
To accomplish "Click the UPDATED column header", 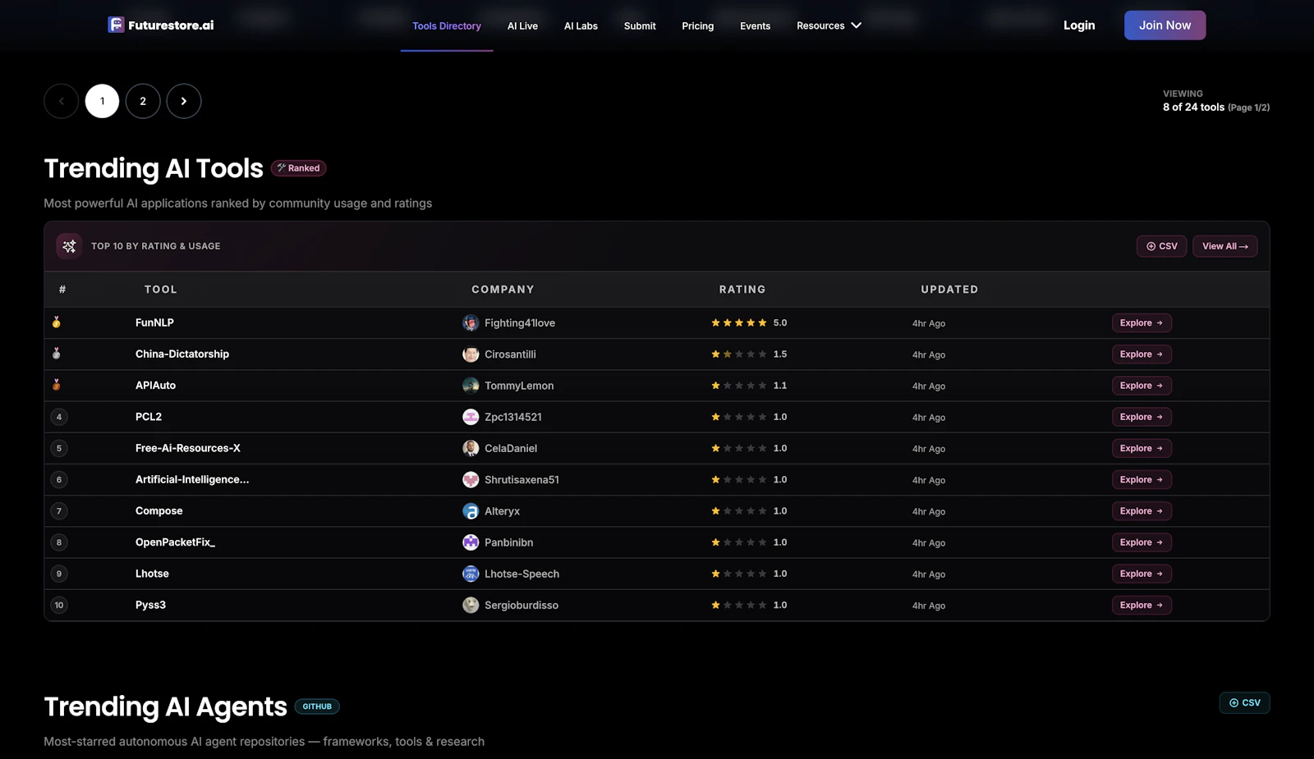I will tap(949, 290).
